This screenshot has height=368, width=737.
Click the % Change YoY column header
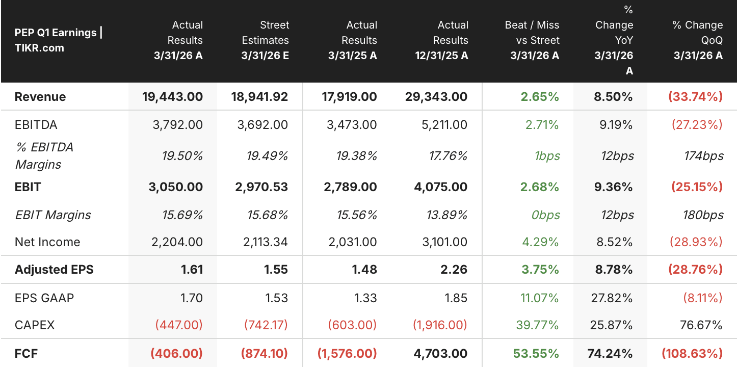[x=614, y=40]
